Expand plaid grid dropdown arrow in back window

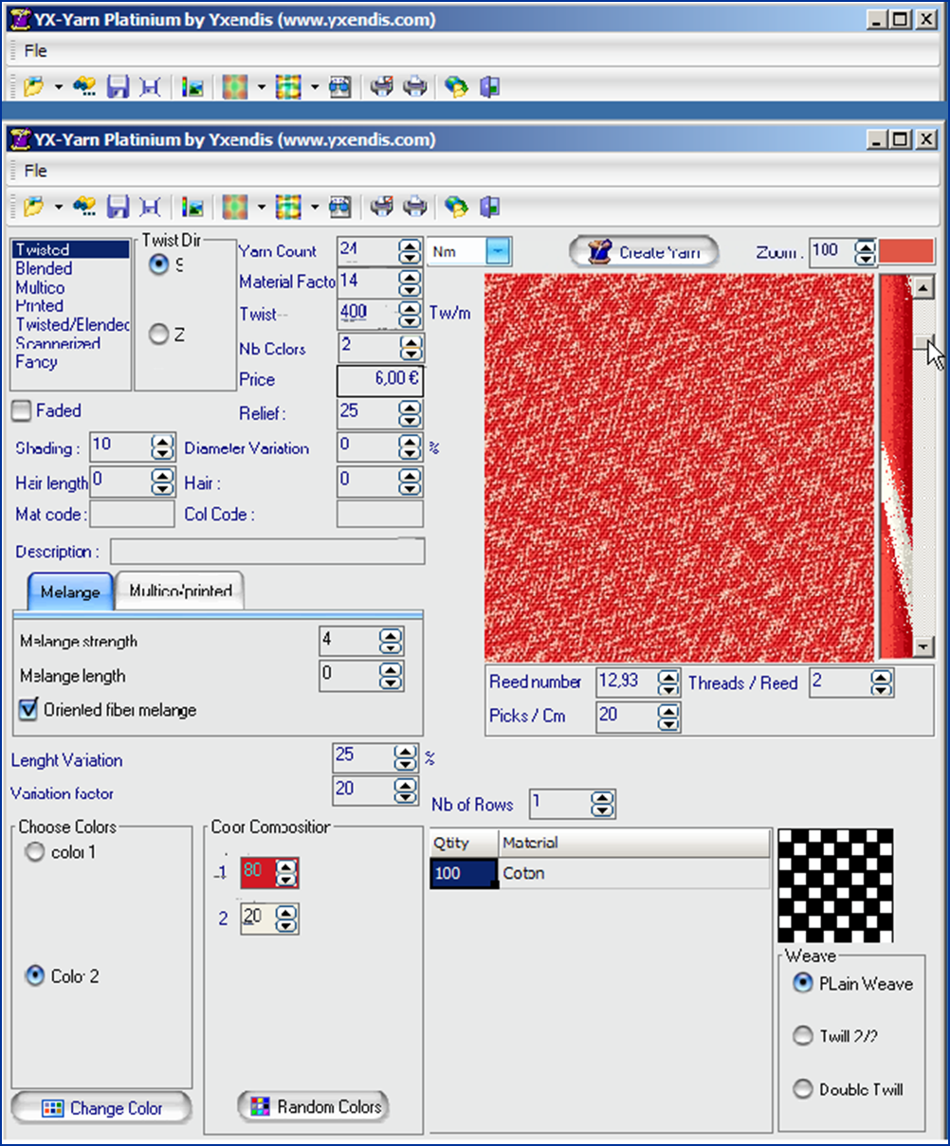pos(314,87)
